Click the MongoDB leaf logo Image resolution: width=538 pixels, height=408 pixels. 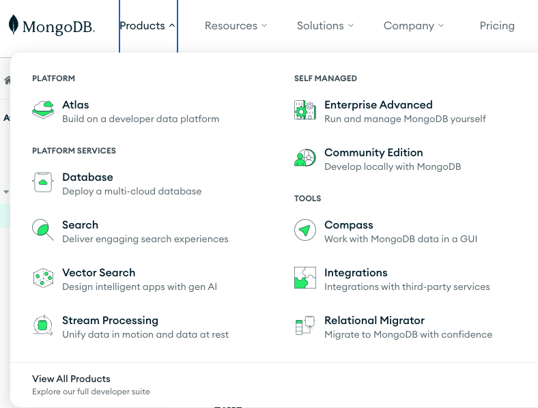[14, 25]
